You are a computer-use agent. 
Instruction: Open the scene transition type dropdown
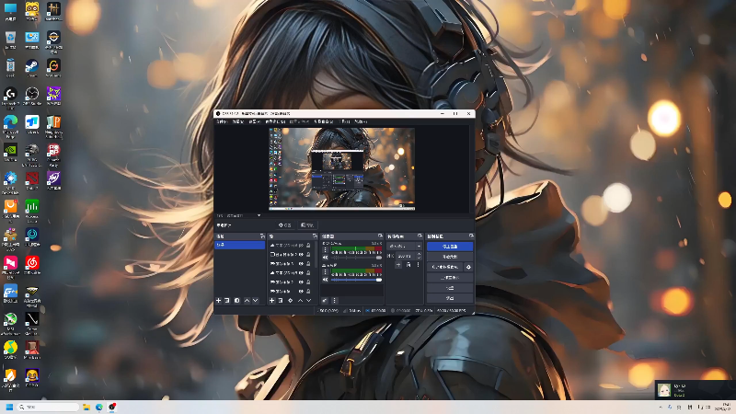tap(405, 246)
